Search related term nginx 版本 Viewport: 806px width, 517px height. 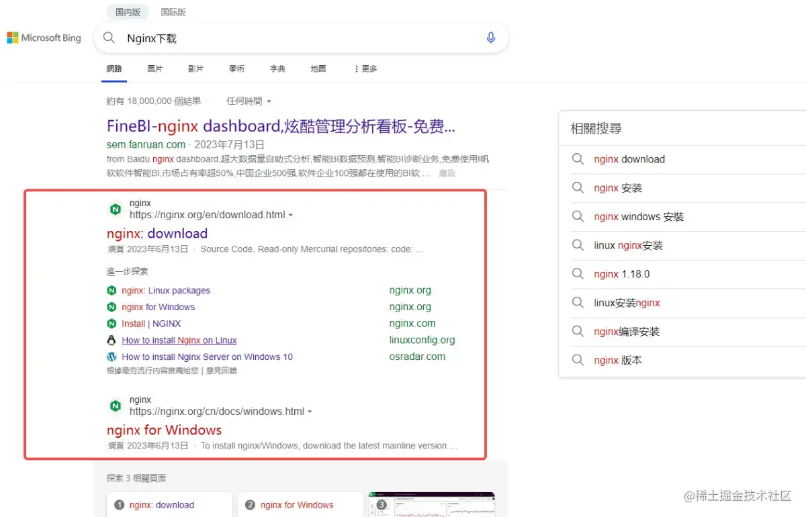[618, 361]
